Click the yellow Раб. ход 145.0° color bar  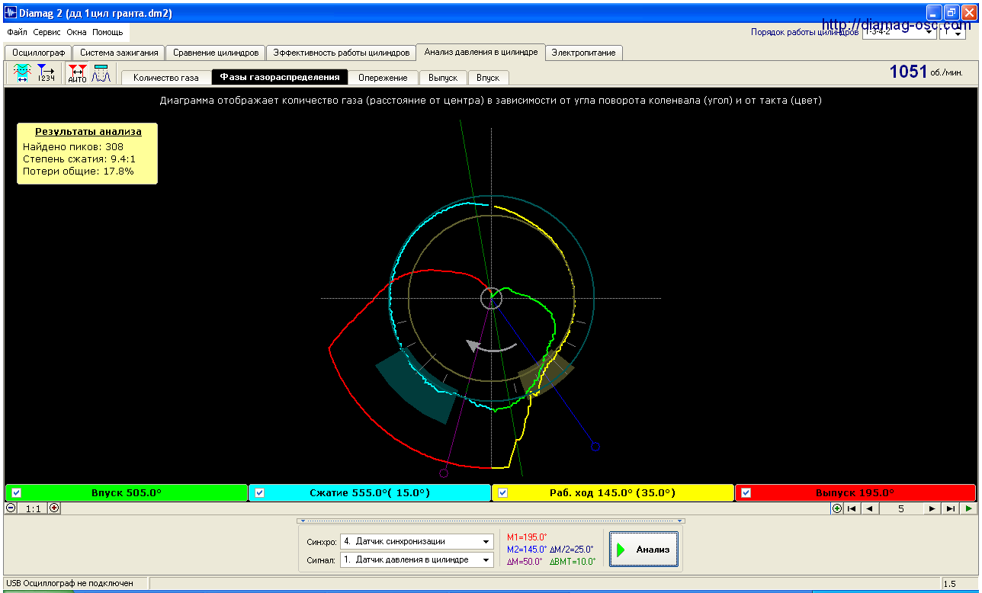coord(613,493)
